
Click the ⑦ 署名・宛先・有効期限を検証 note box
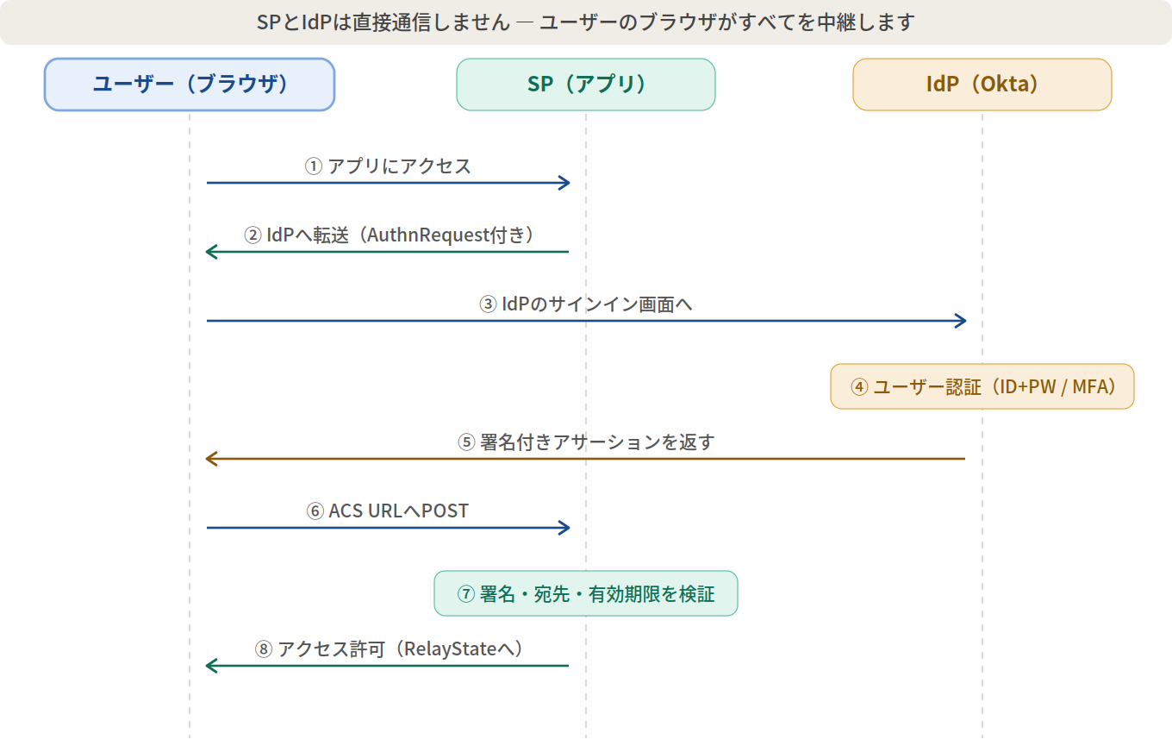click(586, 593)
